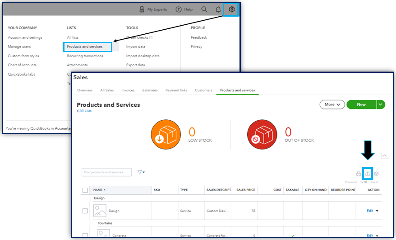Expand the arrow next to New button
The width and height of the screenshot is (396, 240).
click(381, 104)
